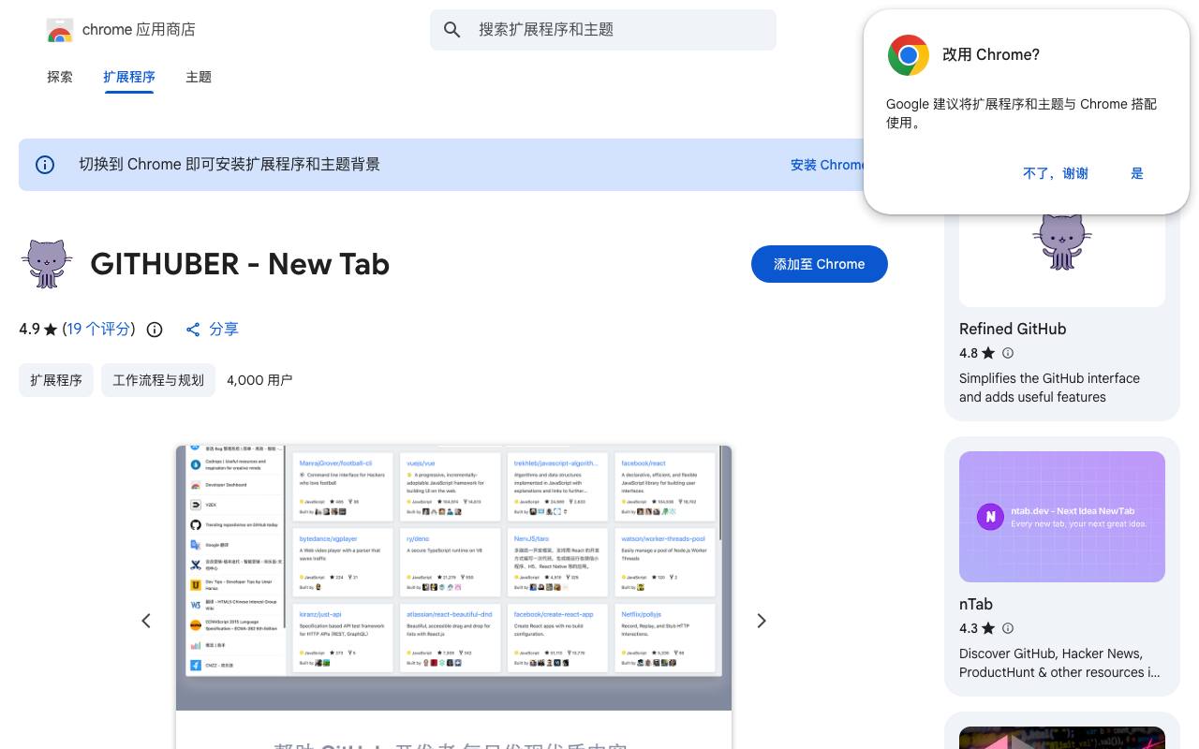Click the Refined GitHub title
Viewport: 1199px width, 749px height.
coord(1013,329)
